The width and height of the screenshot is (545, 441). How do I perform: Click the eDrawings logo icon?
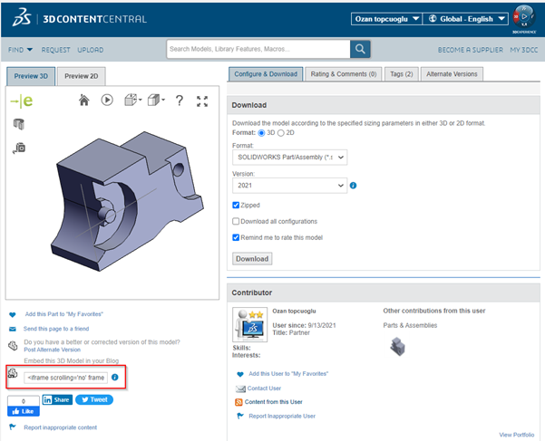pyautogui.click(x=22, y=101)
